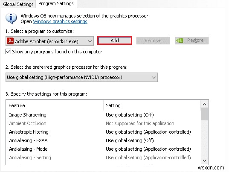Click the Restore button
The image size is (229, 172).
click(191, 41)
